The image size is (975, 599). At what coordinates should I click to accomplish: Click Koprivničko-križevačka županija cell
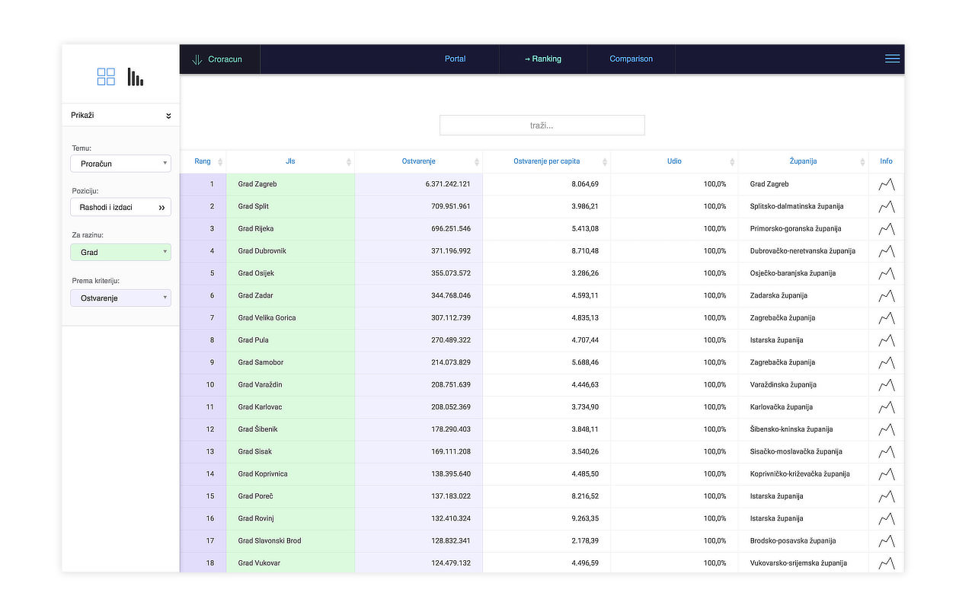pyautogui.click(x=800, y=474)
